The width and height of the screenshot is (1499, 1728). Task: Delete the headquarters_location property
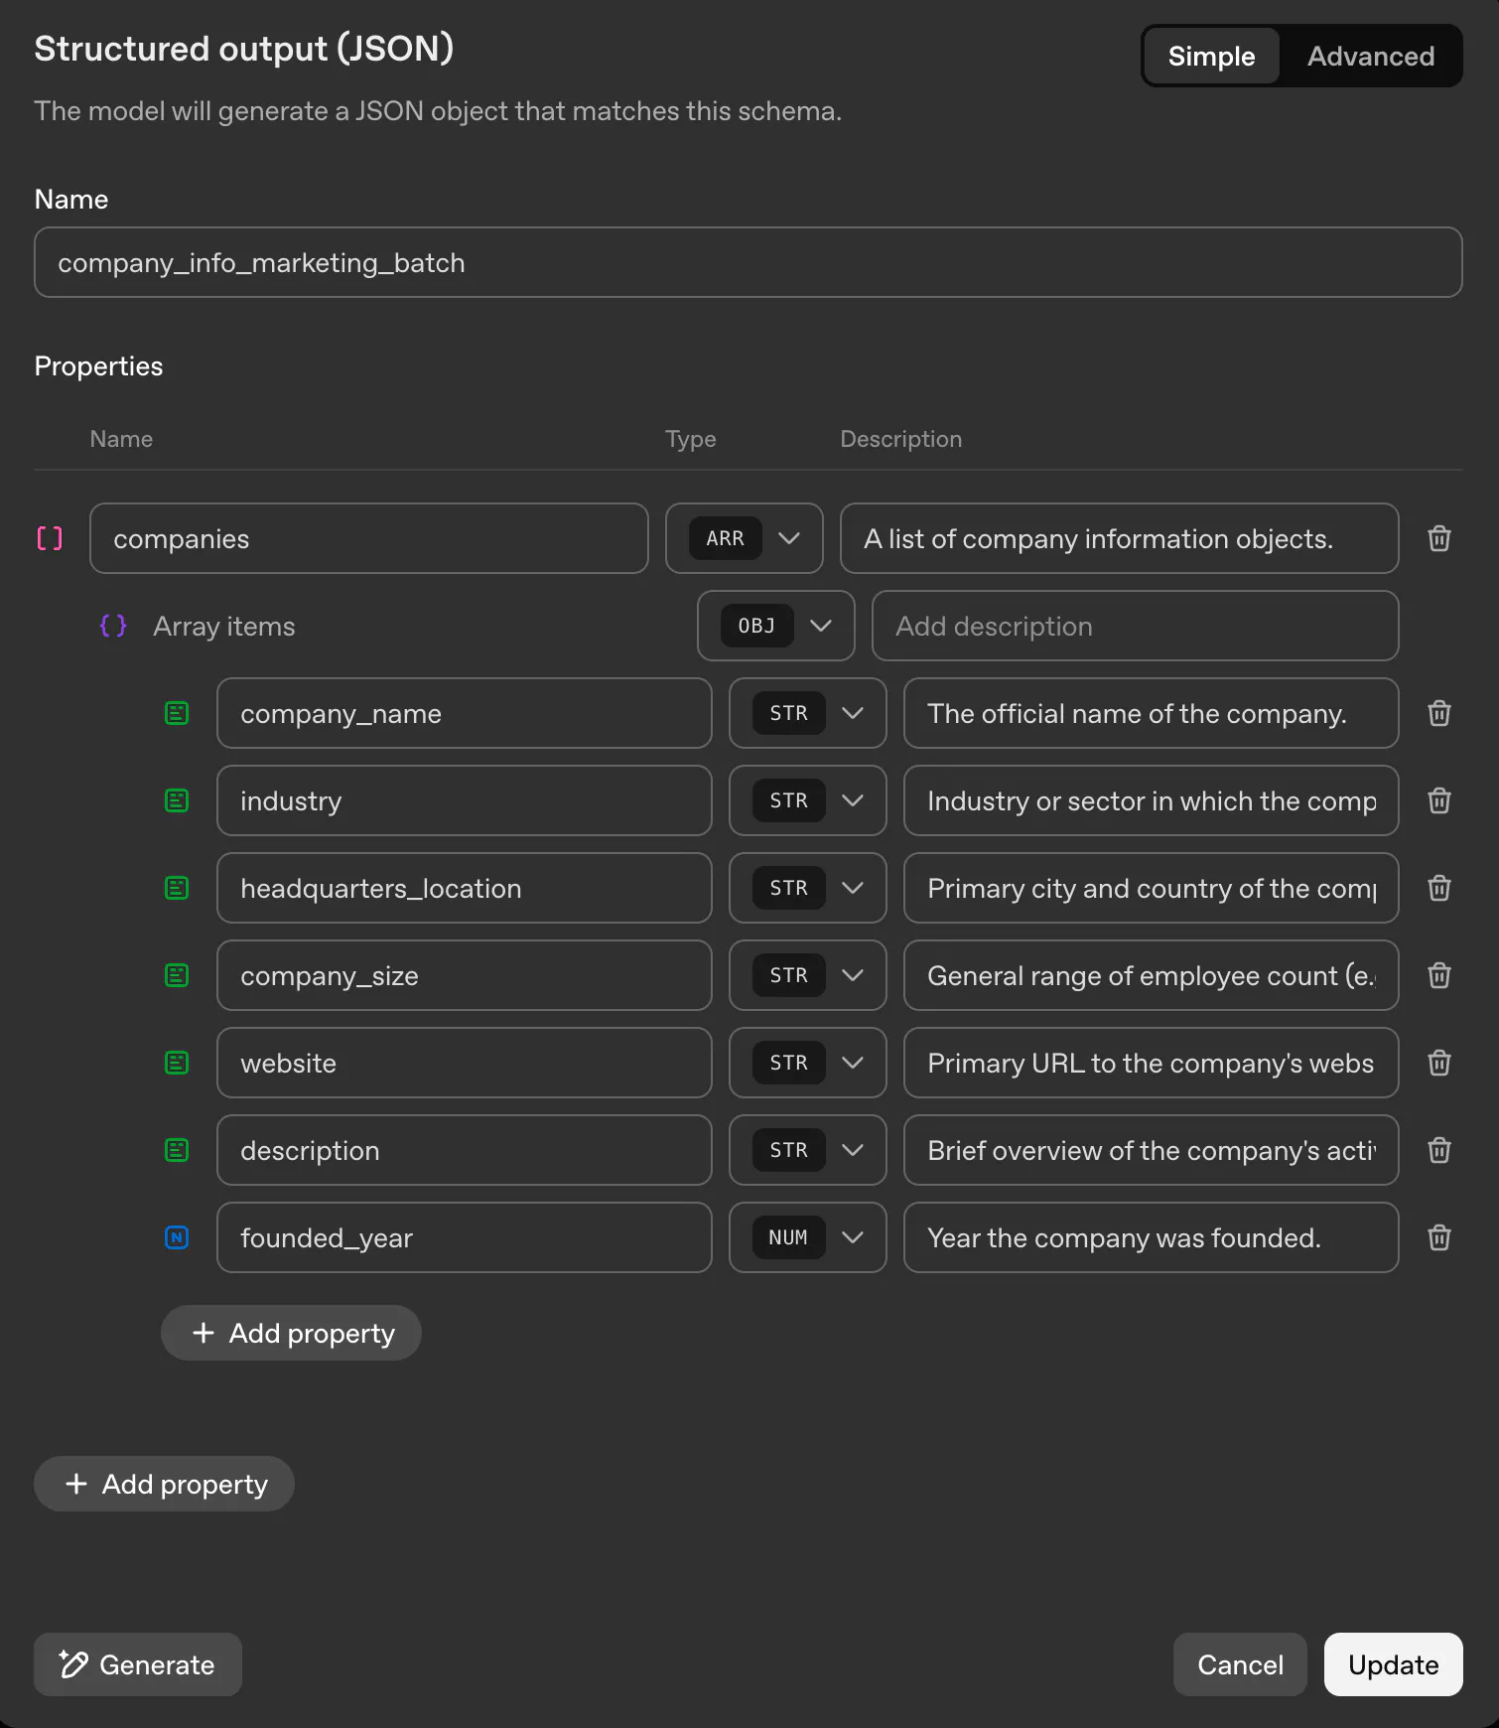tap(1438, 888)
